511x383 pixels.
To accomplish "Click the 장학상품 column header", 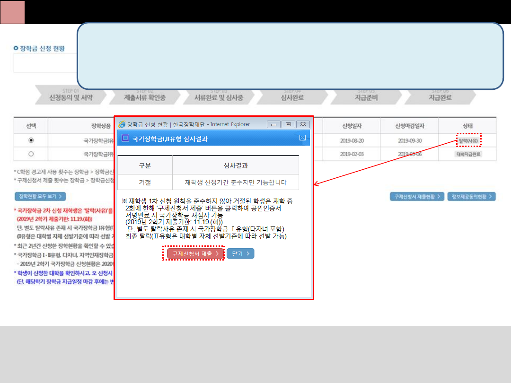I will tap(101, 126).
